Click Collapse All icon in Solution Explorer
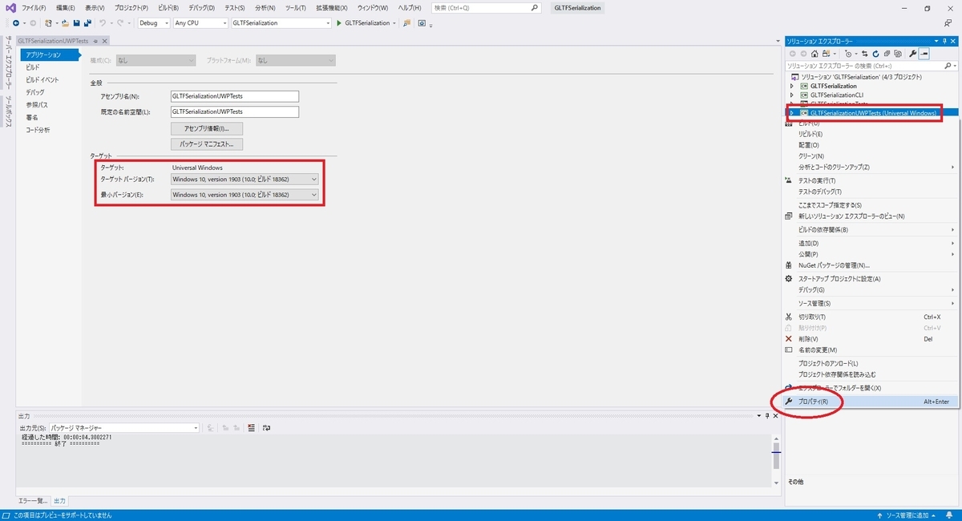This screenshot has height=521, width=962. click(x=887, y=54)
